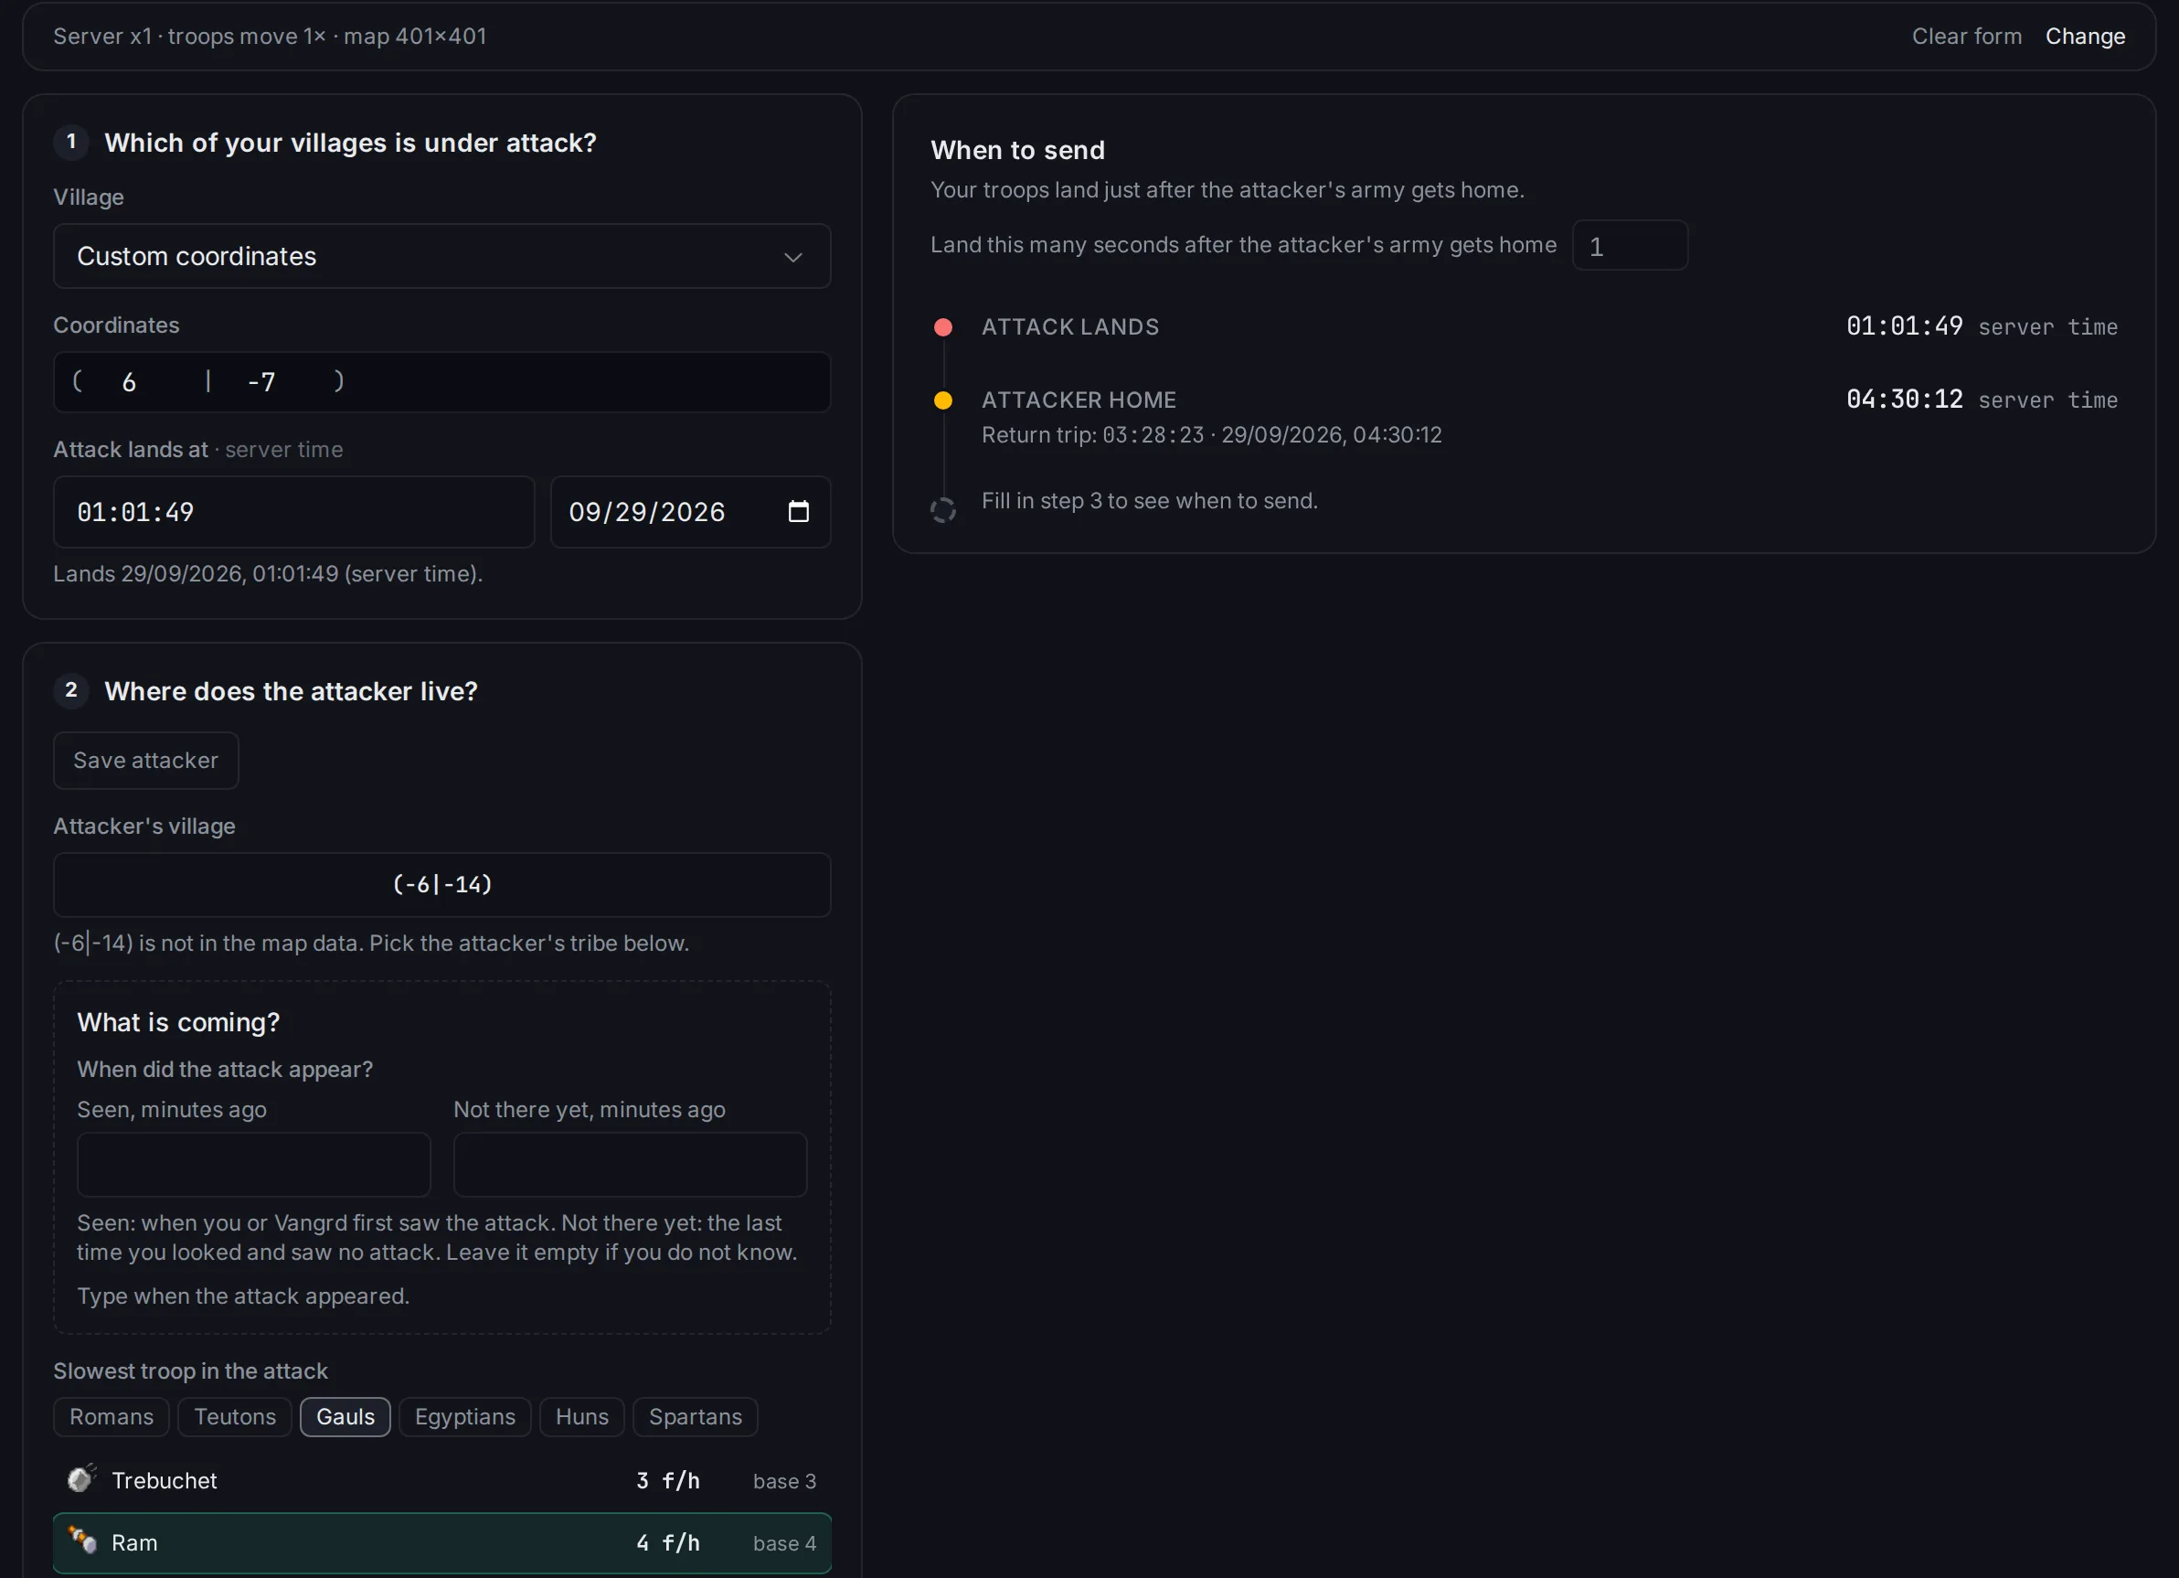Click 'Lands 29/09/2026, 01:01:49 (server time).' text

pyautogui.click(x=268, y=574)
